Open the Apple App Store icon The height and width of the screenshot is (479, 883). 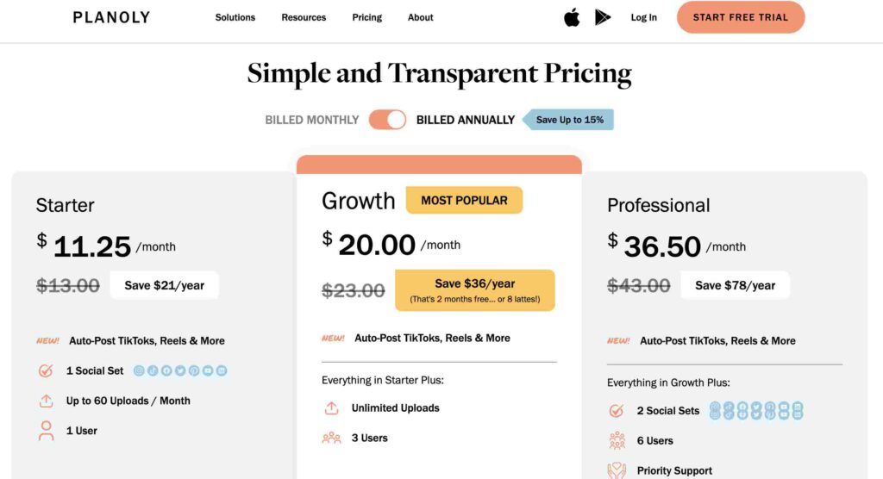tap(572, 17)
